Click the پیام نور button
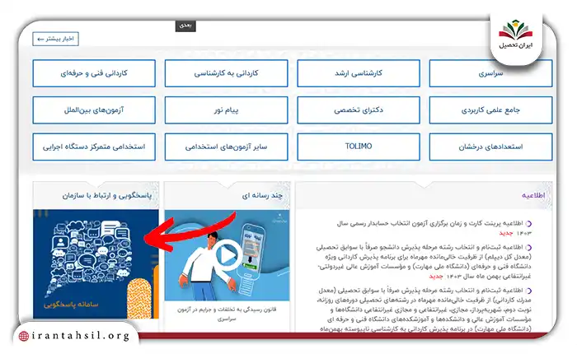 [227, 110]
